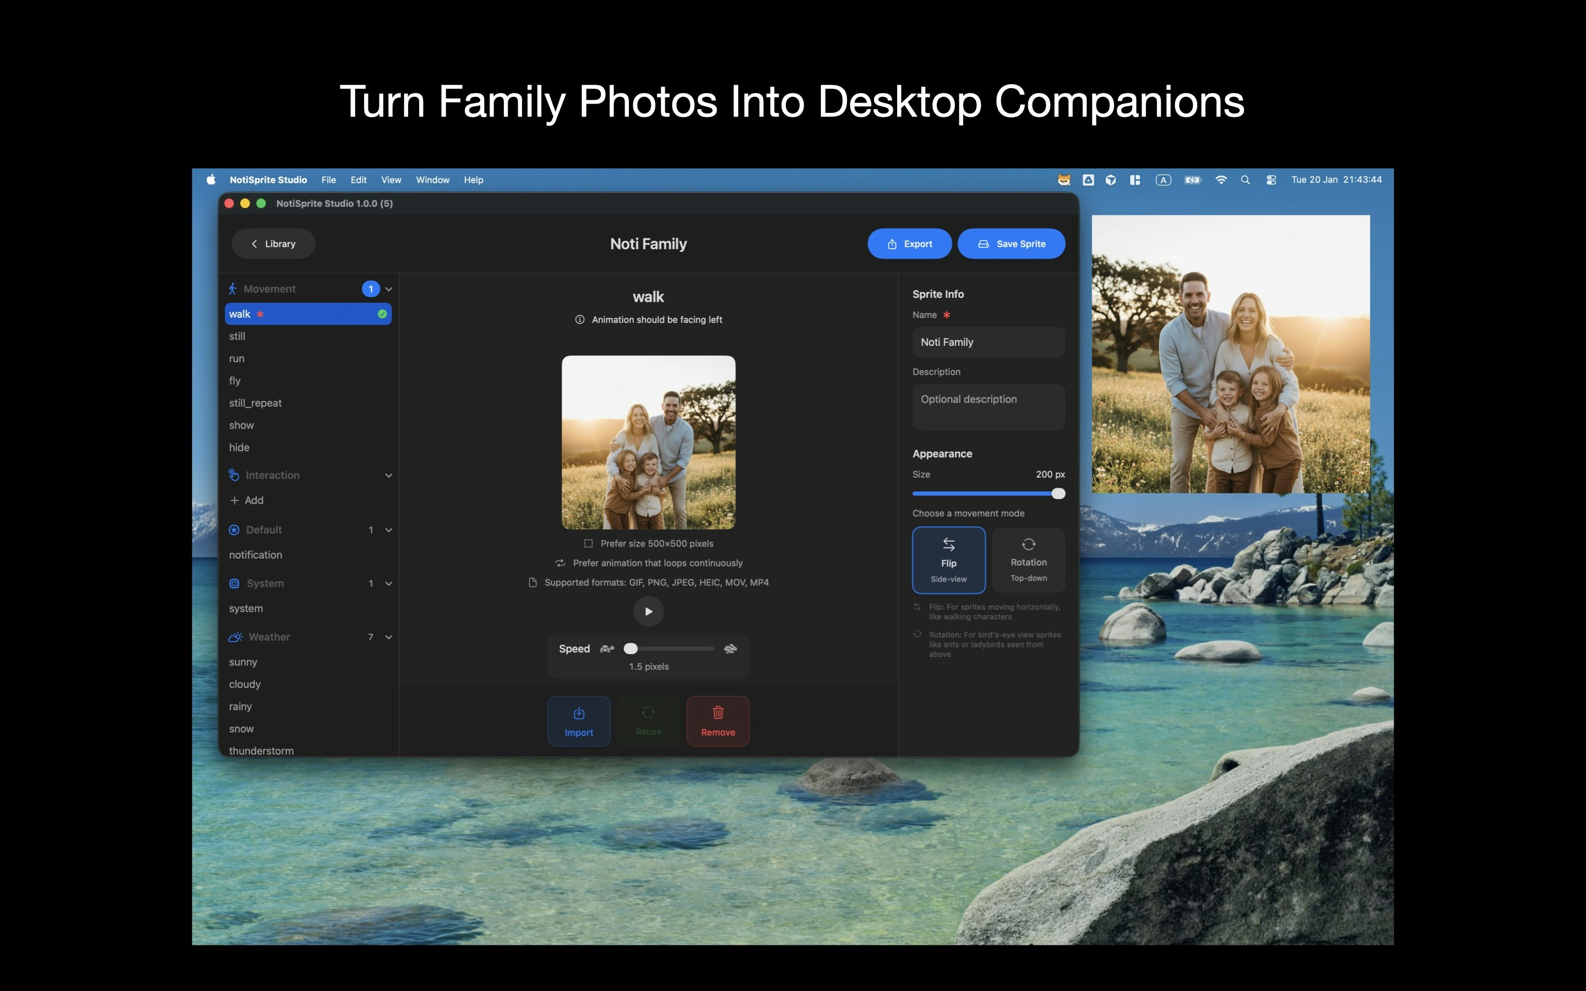
Task: Click the green checkmark on walk animation
Action: tap(382, 314)
